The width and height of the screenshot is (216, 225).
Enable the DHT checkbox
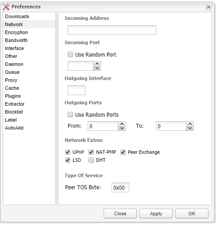(91, 160)
